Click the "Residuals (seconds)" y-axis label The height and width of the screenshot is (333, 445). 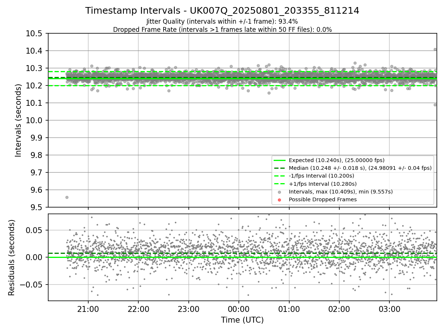coord(11,258)
